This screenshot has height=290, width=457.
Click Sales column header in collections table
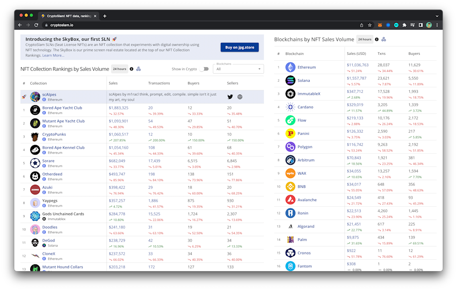[x=113, y=83]
